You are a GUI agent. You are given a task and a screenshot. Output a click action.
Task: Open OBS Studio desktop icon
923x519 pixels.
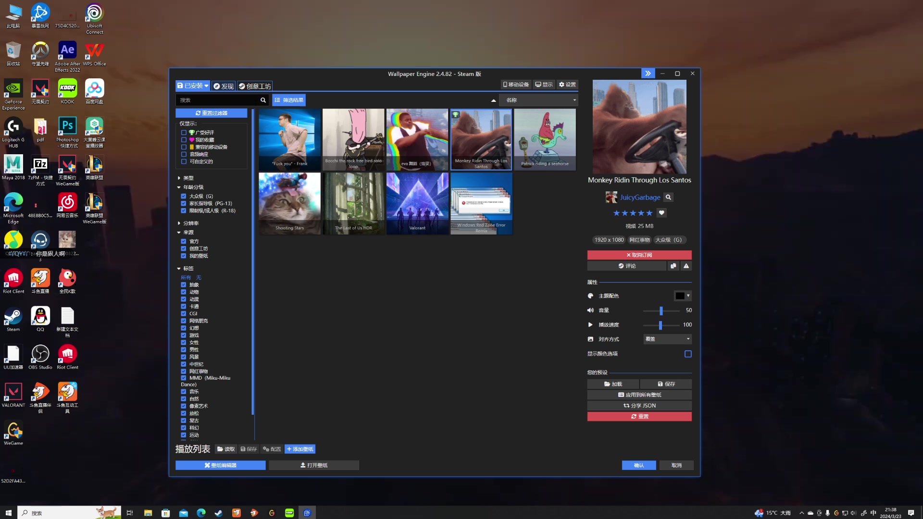tap(40, 358)
